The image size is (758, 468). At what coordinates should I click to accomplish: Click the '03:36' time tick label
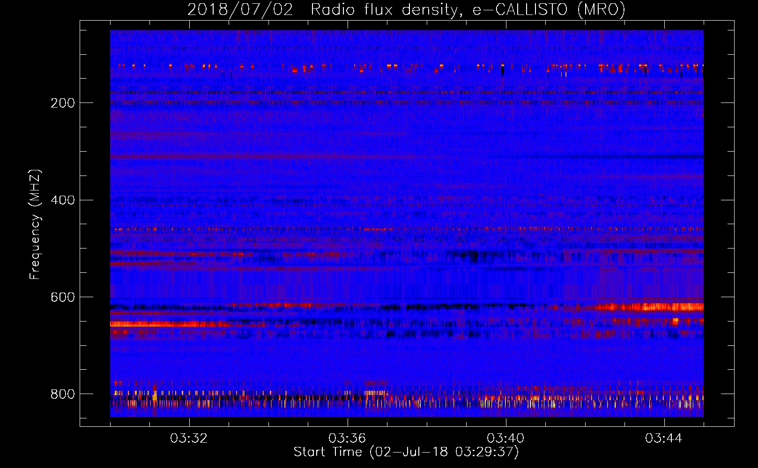coord(347,438)
